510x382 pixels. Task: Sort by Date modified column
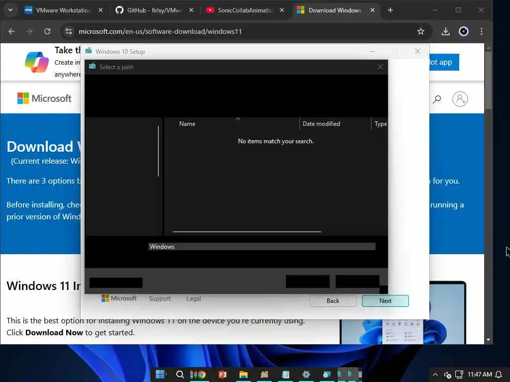321,124
